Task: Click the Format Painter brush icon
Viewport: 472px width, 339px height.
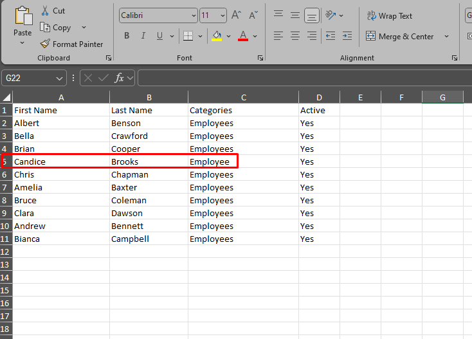Action: (x=45, y=44)
